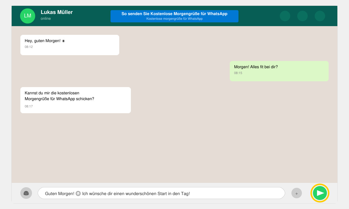Click into the message input field
This screenshot has height=209, width=349.
point(161,193)
